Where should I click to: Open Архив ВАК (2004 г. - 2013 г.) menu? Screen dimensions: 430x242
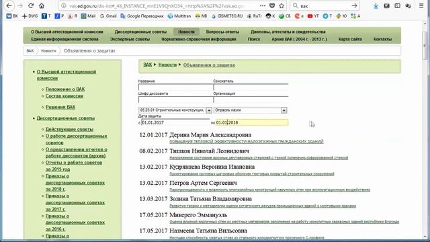click(299, 39)
